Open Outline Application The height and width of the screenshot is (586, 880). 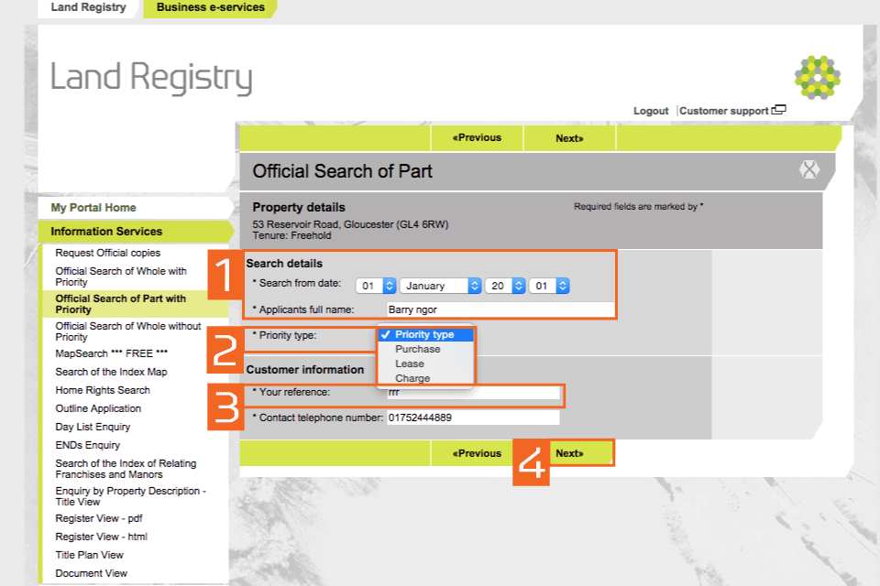[x=98, y=408]
